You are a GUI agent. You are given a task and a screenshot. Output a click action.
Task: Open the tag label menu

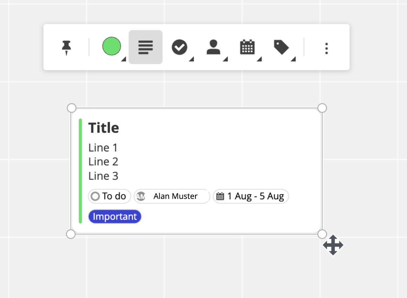tap(281, 47)
